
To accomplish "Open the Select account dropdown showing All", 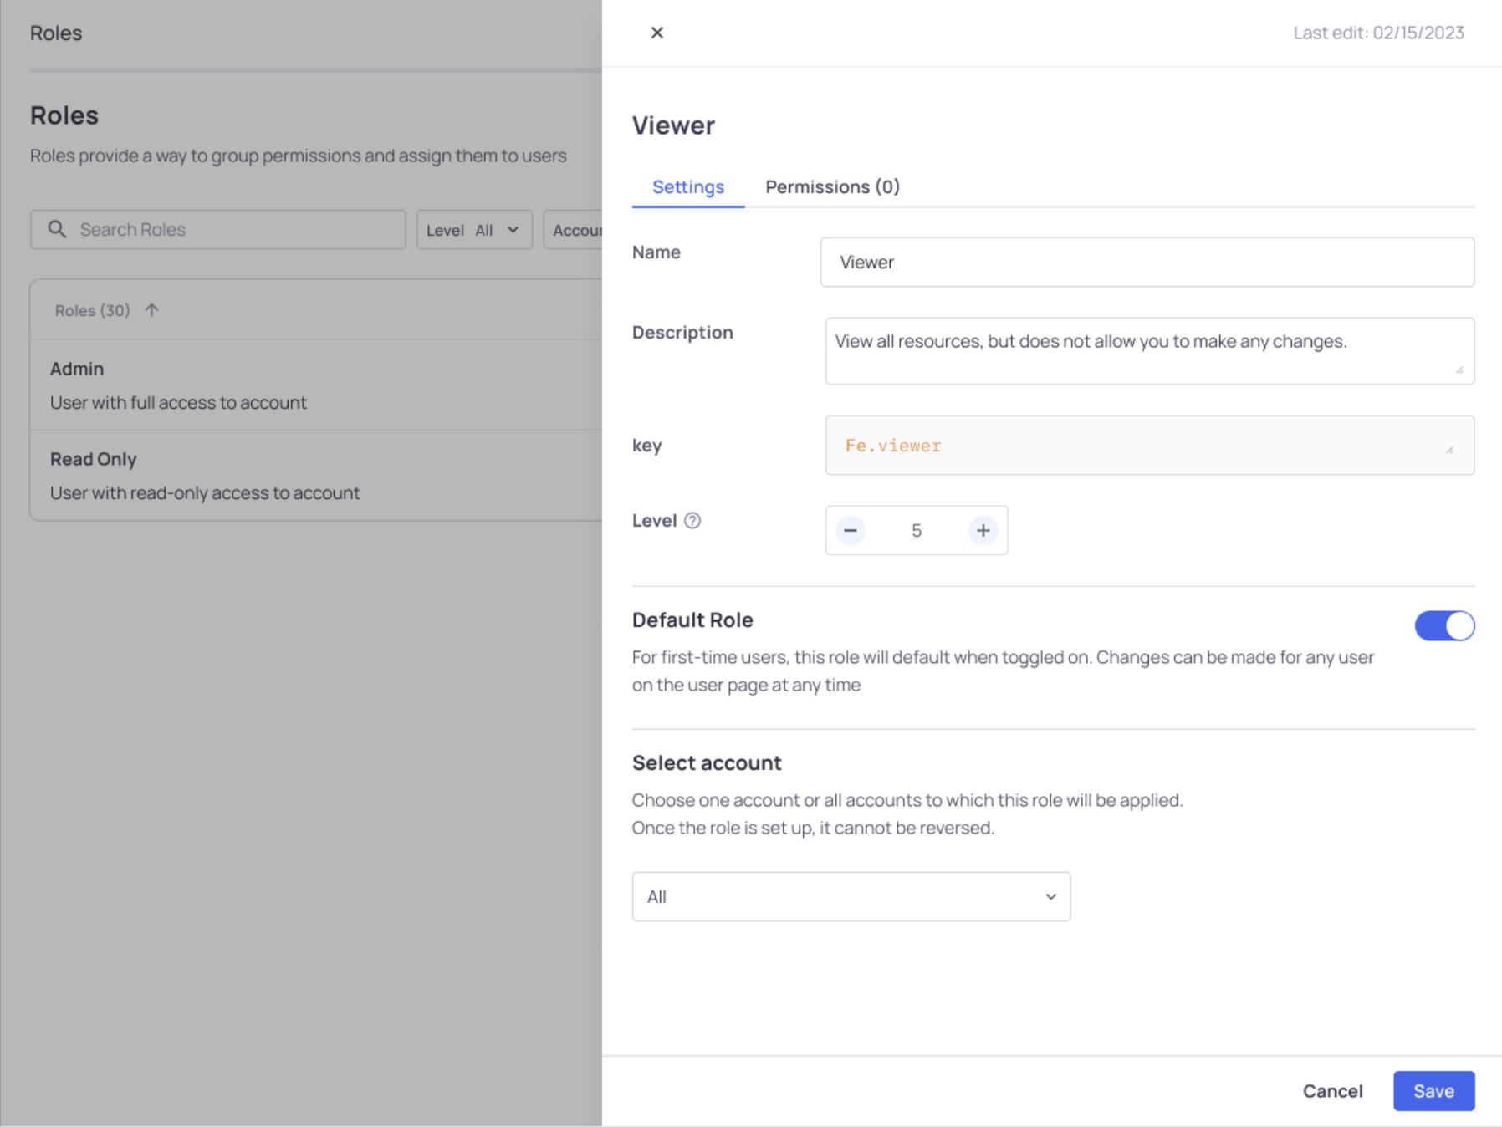I will 851,896.
